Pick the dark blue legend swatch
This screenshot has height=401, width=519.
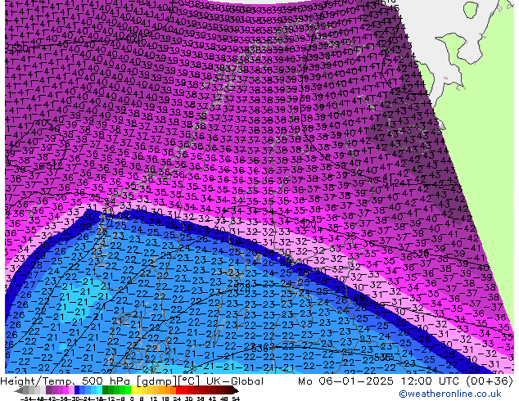tap(77, 390)
